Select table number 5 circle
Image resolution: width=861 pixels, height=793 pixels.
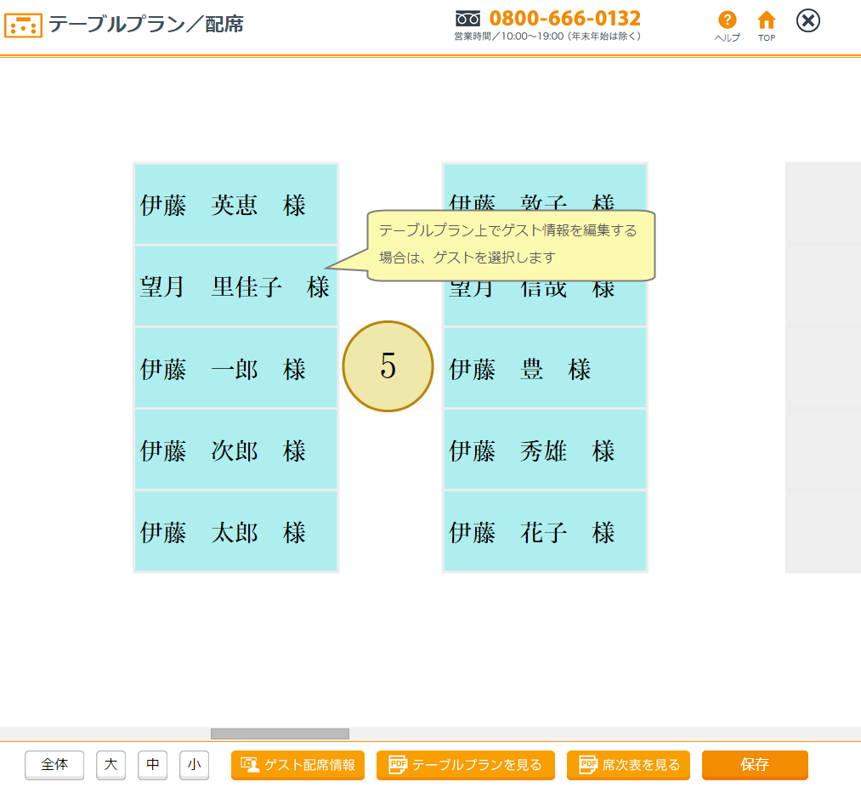coord(388,366)
